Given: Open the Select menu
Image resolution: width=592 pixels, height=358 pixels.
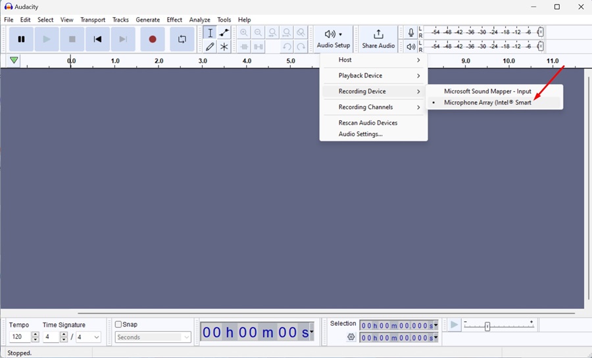Looking at the screenshot, I should 45,20.
